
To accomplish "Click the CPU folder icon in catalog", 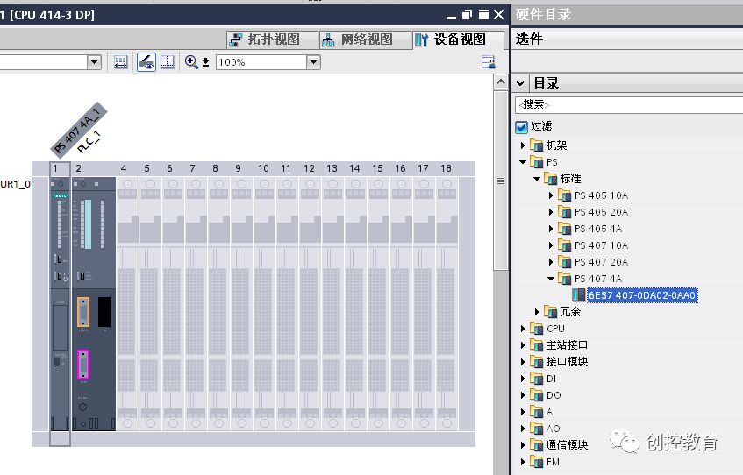I will 536,328.
